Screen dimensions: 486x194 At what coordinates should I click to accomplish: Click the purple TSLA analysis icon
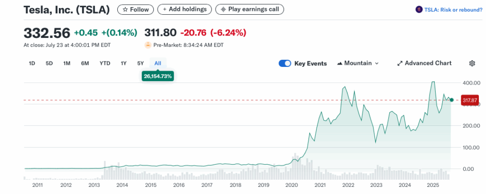419,9
